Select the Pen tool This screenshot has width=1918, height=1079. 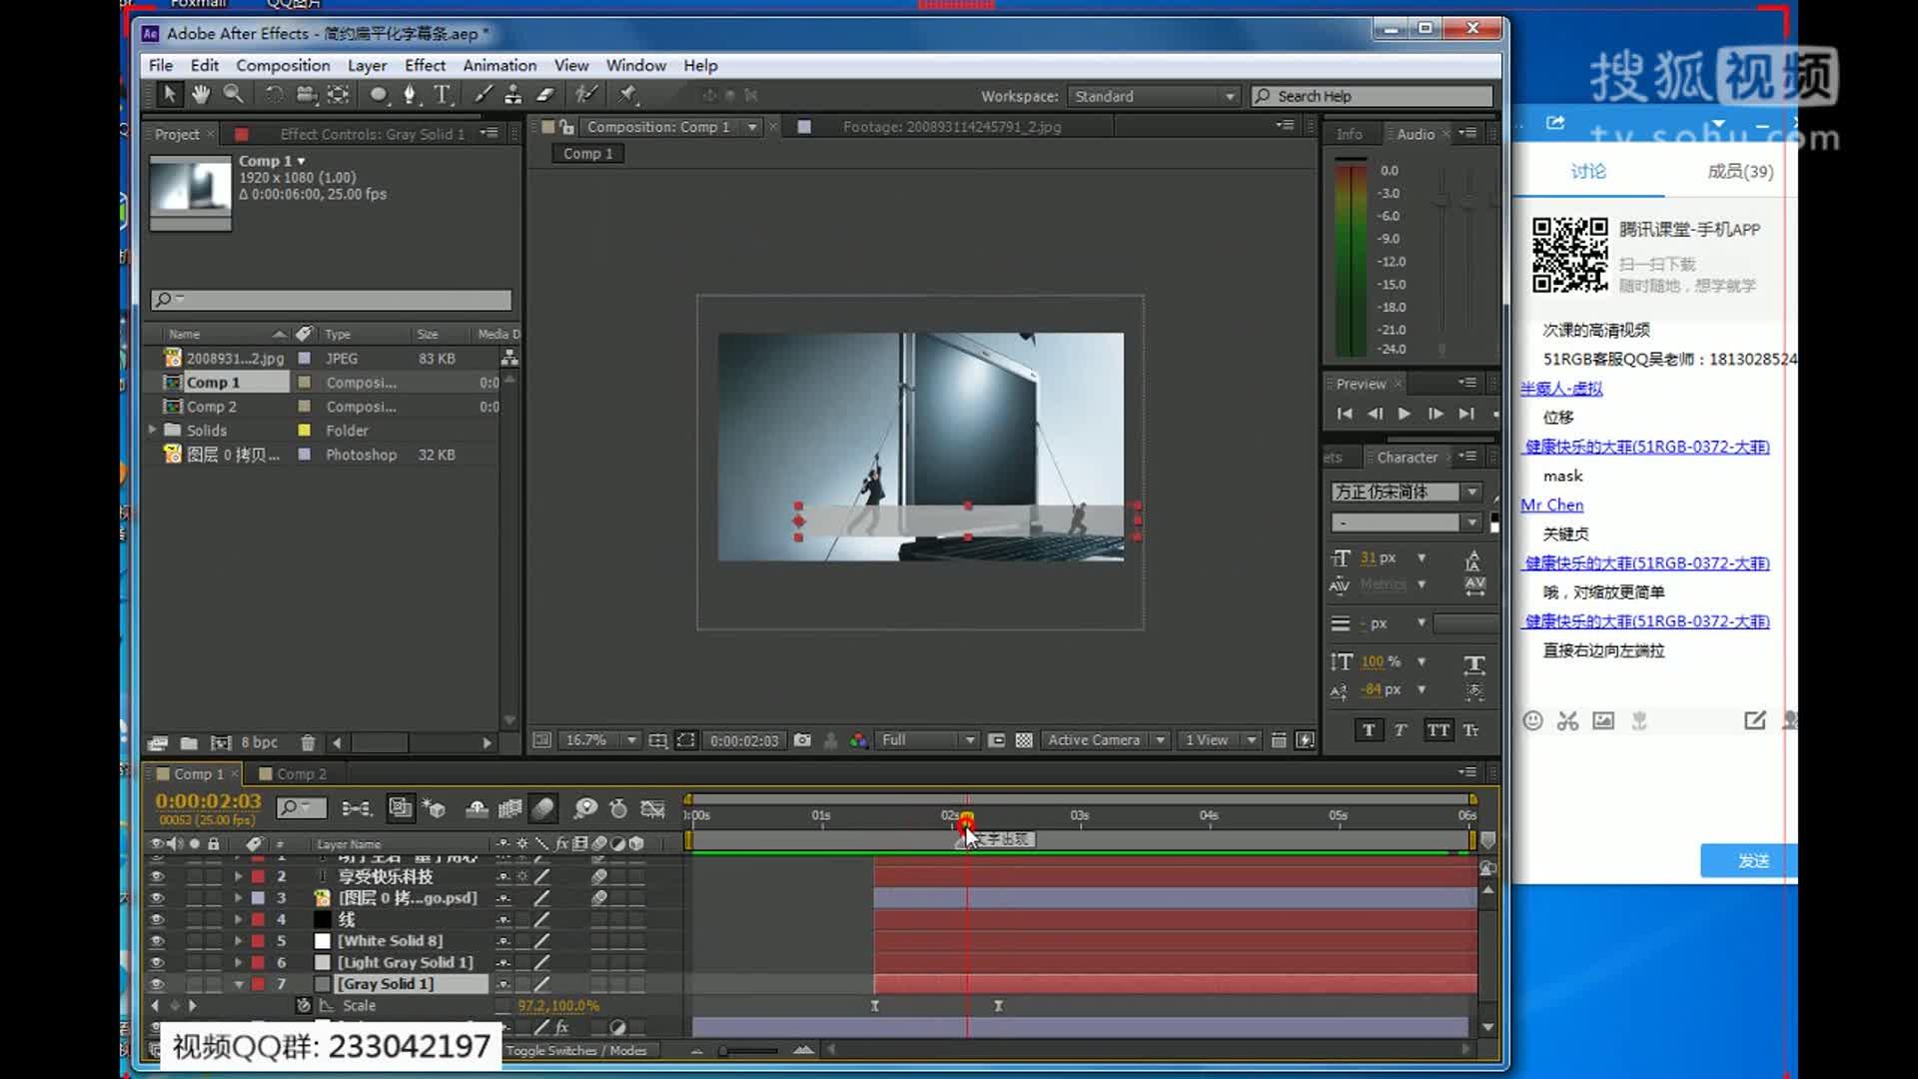(x=410, y=95)
